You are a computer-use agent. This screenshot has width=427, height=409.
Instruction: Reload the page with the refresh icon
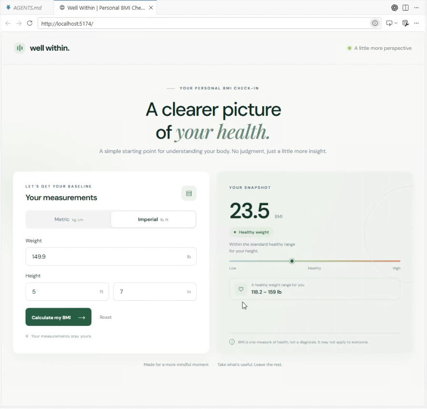coord(29,23)
